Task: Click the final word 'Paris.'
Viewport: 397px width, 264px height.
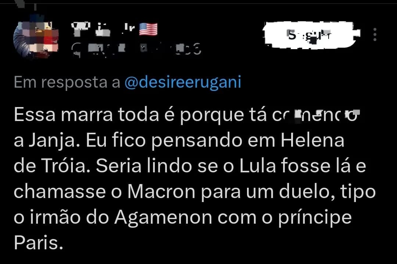Action: click(38, 243)
